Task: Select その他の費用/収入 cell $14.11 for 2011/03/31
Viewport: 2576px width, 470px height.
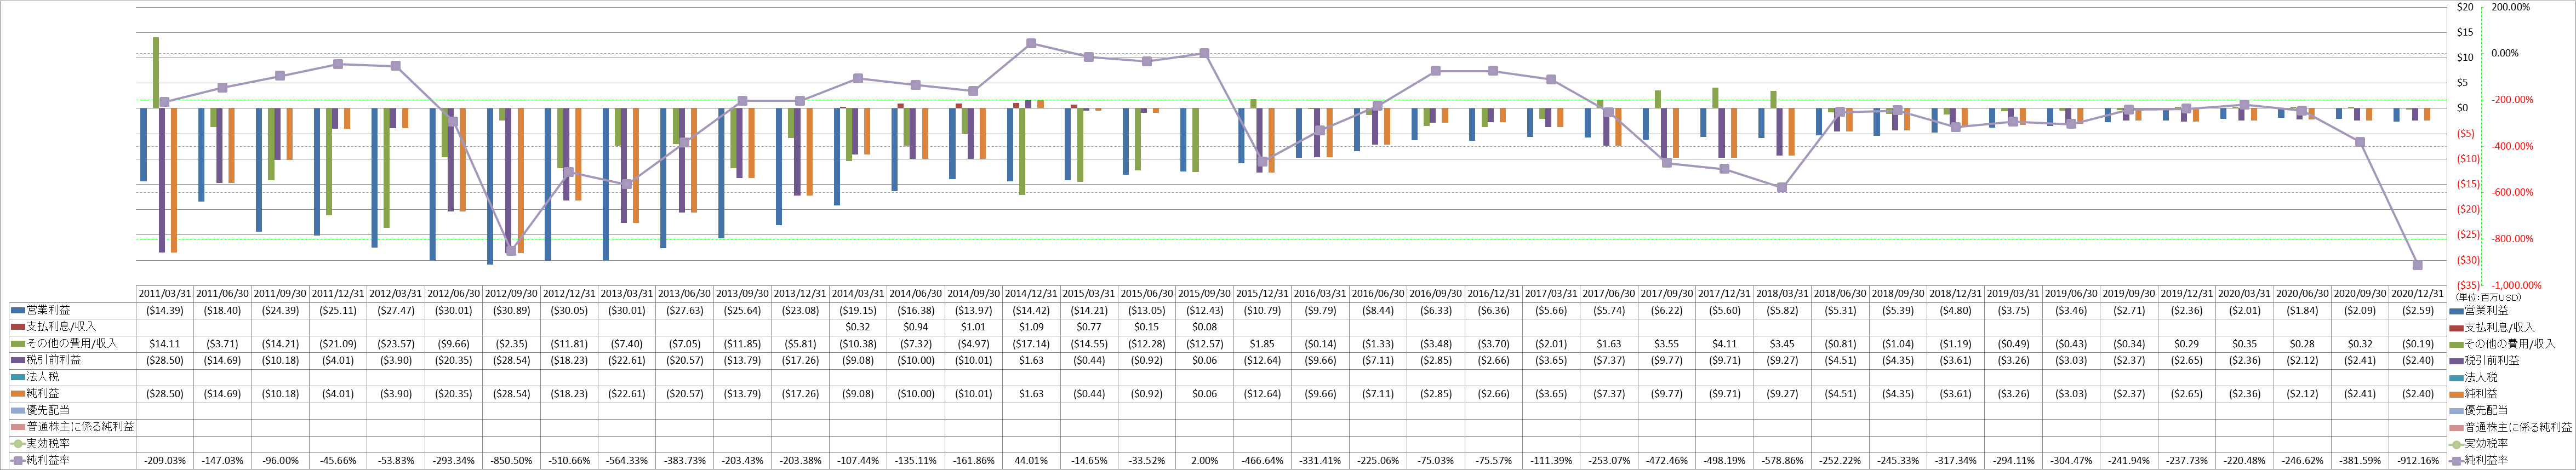Action: tap(165, 344)
